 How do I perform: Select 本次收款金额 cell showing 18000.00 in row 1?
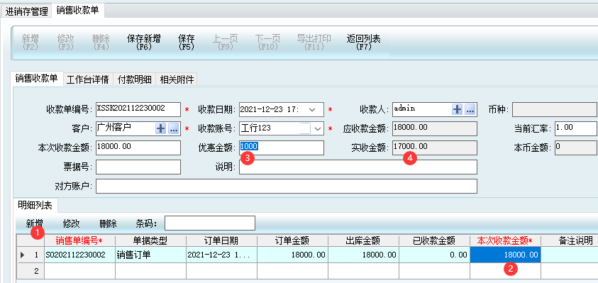coord(505,255)
